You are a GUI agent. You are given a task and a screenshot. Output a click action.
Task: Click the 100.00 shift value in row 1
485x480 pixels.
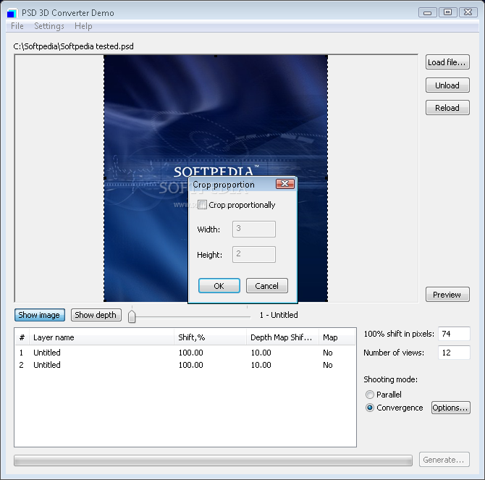(x=191, y=353)
